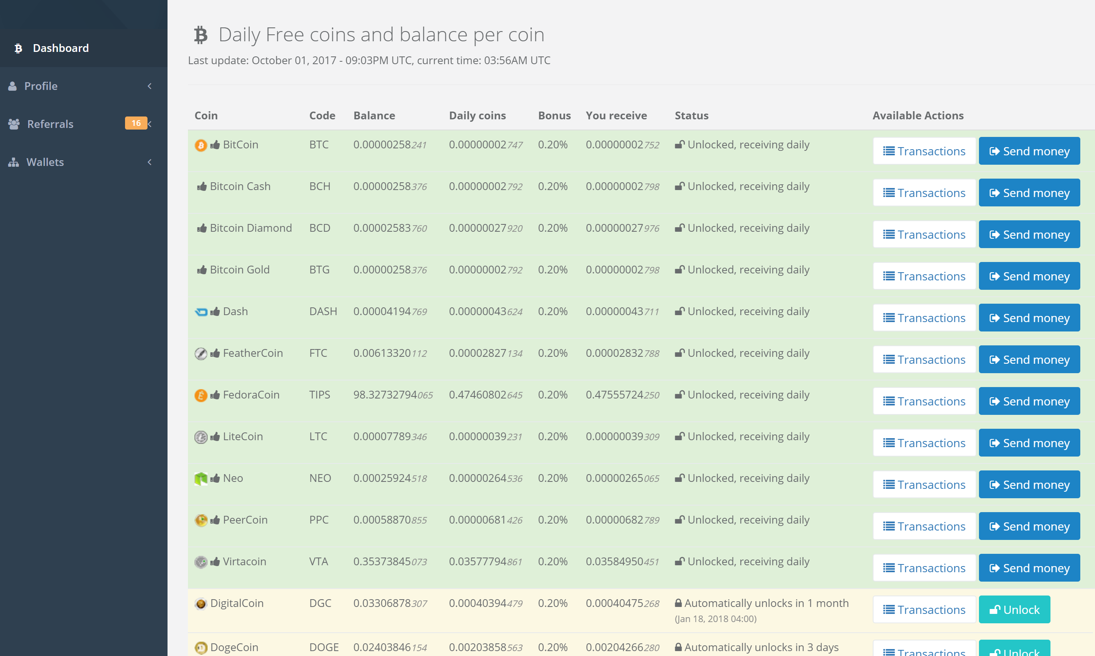Click DigitalCoin unlock date Jan 18, 2018
This screenshot has height=656, width=1095.
[715, 619]
